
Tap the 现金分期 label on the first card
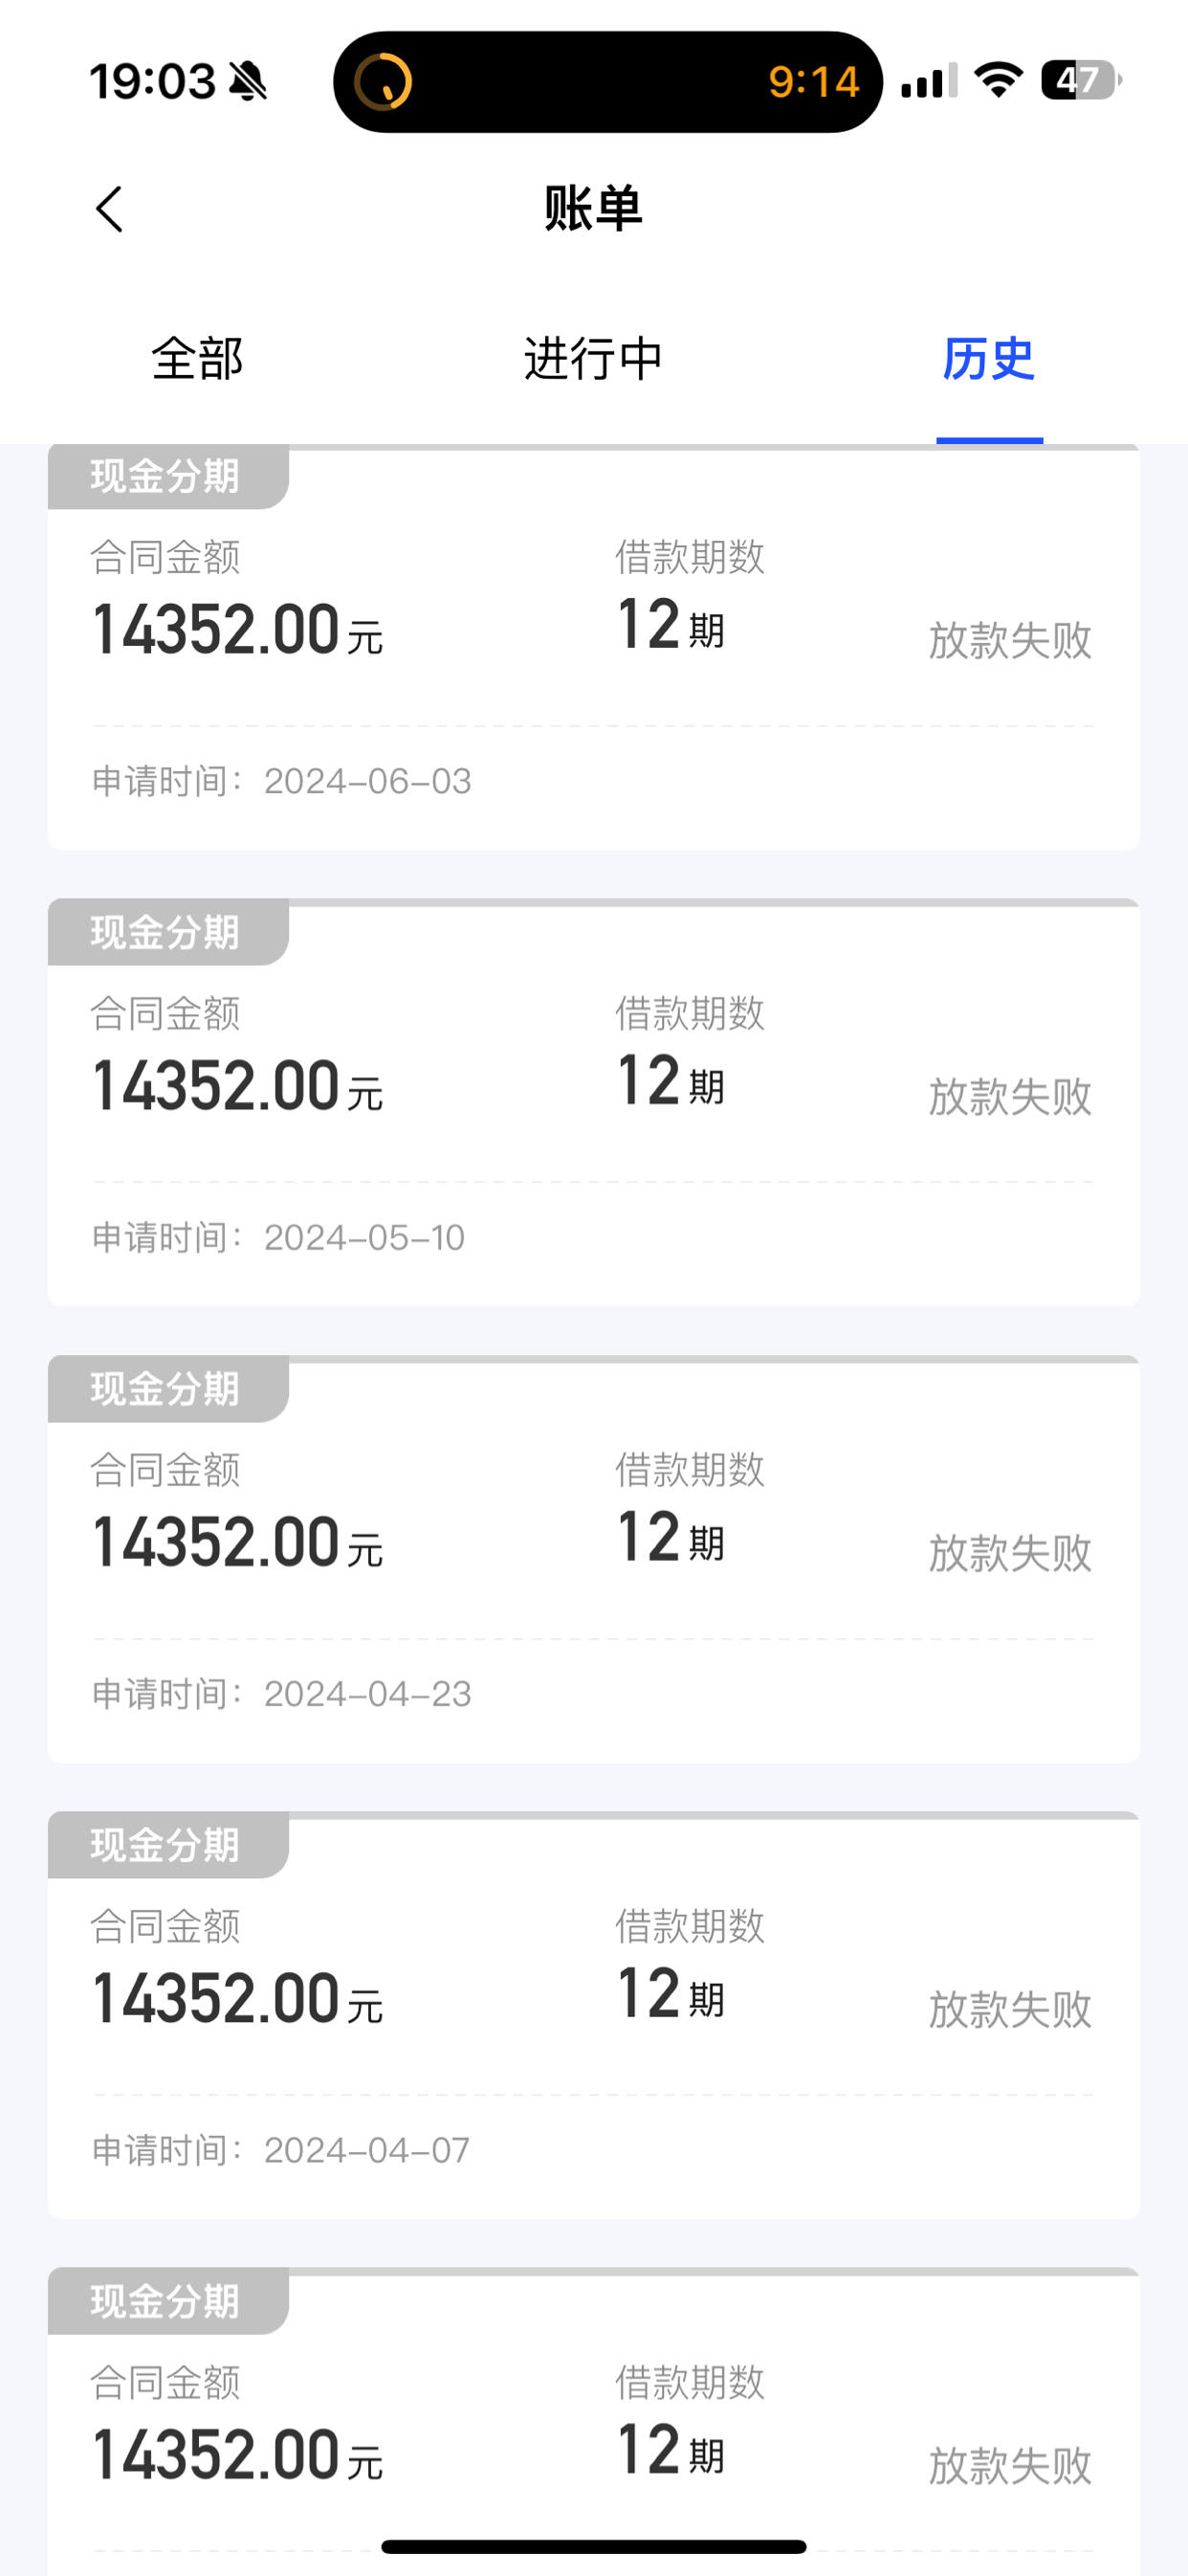[166, 476]
